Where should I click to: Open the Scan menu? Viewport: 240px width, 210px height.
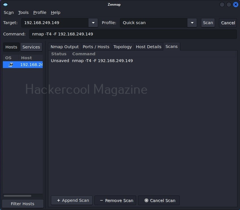[x=9, y=12]
